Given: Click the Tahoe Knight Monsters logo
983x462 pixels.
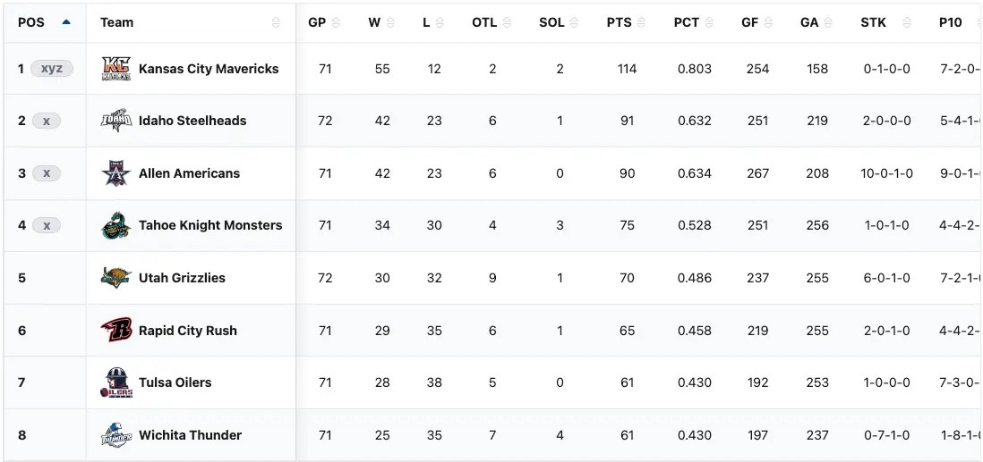Looking at the screenshot, I should pyautogui.click(x=116, y=225).
